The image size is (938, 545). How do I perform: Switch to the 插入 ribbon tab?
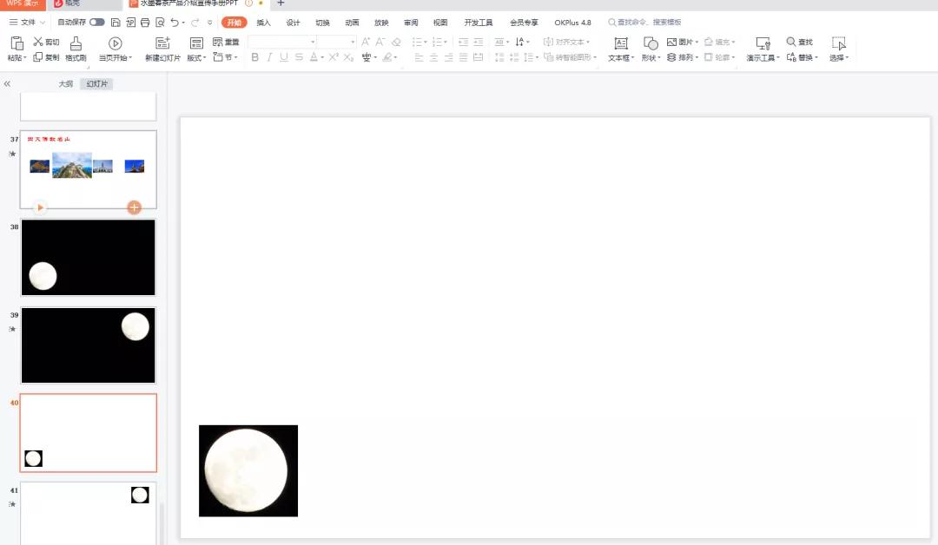264,22
